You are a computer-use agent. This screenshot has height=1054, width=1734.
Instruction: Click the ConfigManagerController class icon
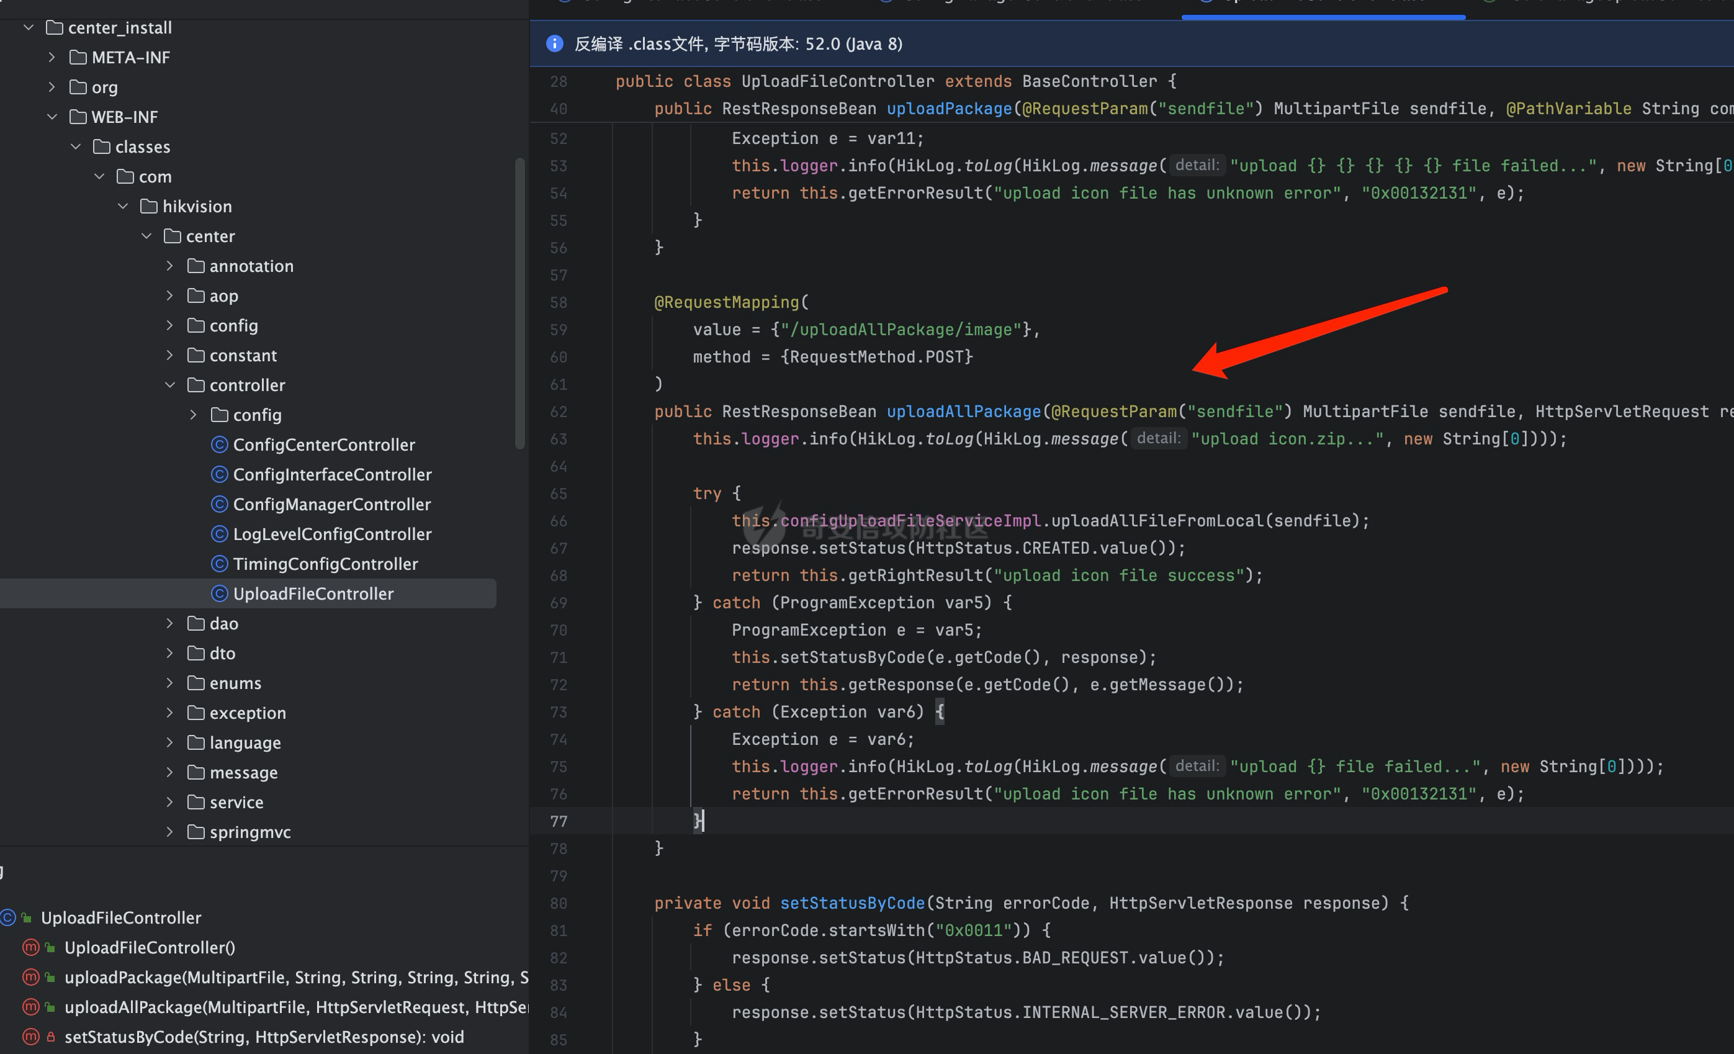pyautogui.click(x=220, y=504)
